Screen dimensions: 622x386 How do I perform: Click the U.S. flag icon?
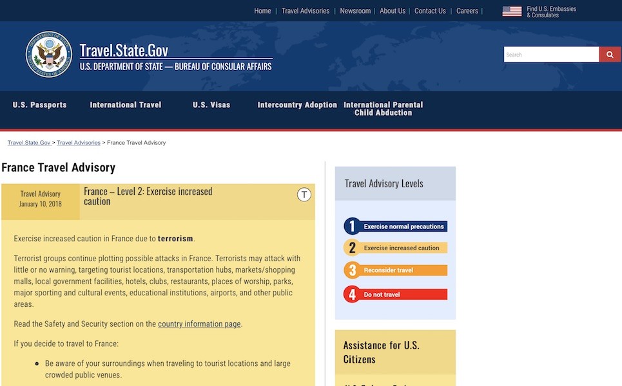pos(512,11)
